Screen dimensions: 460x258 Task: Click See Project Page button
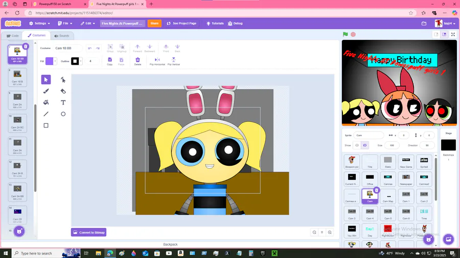[181, 23]
